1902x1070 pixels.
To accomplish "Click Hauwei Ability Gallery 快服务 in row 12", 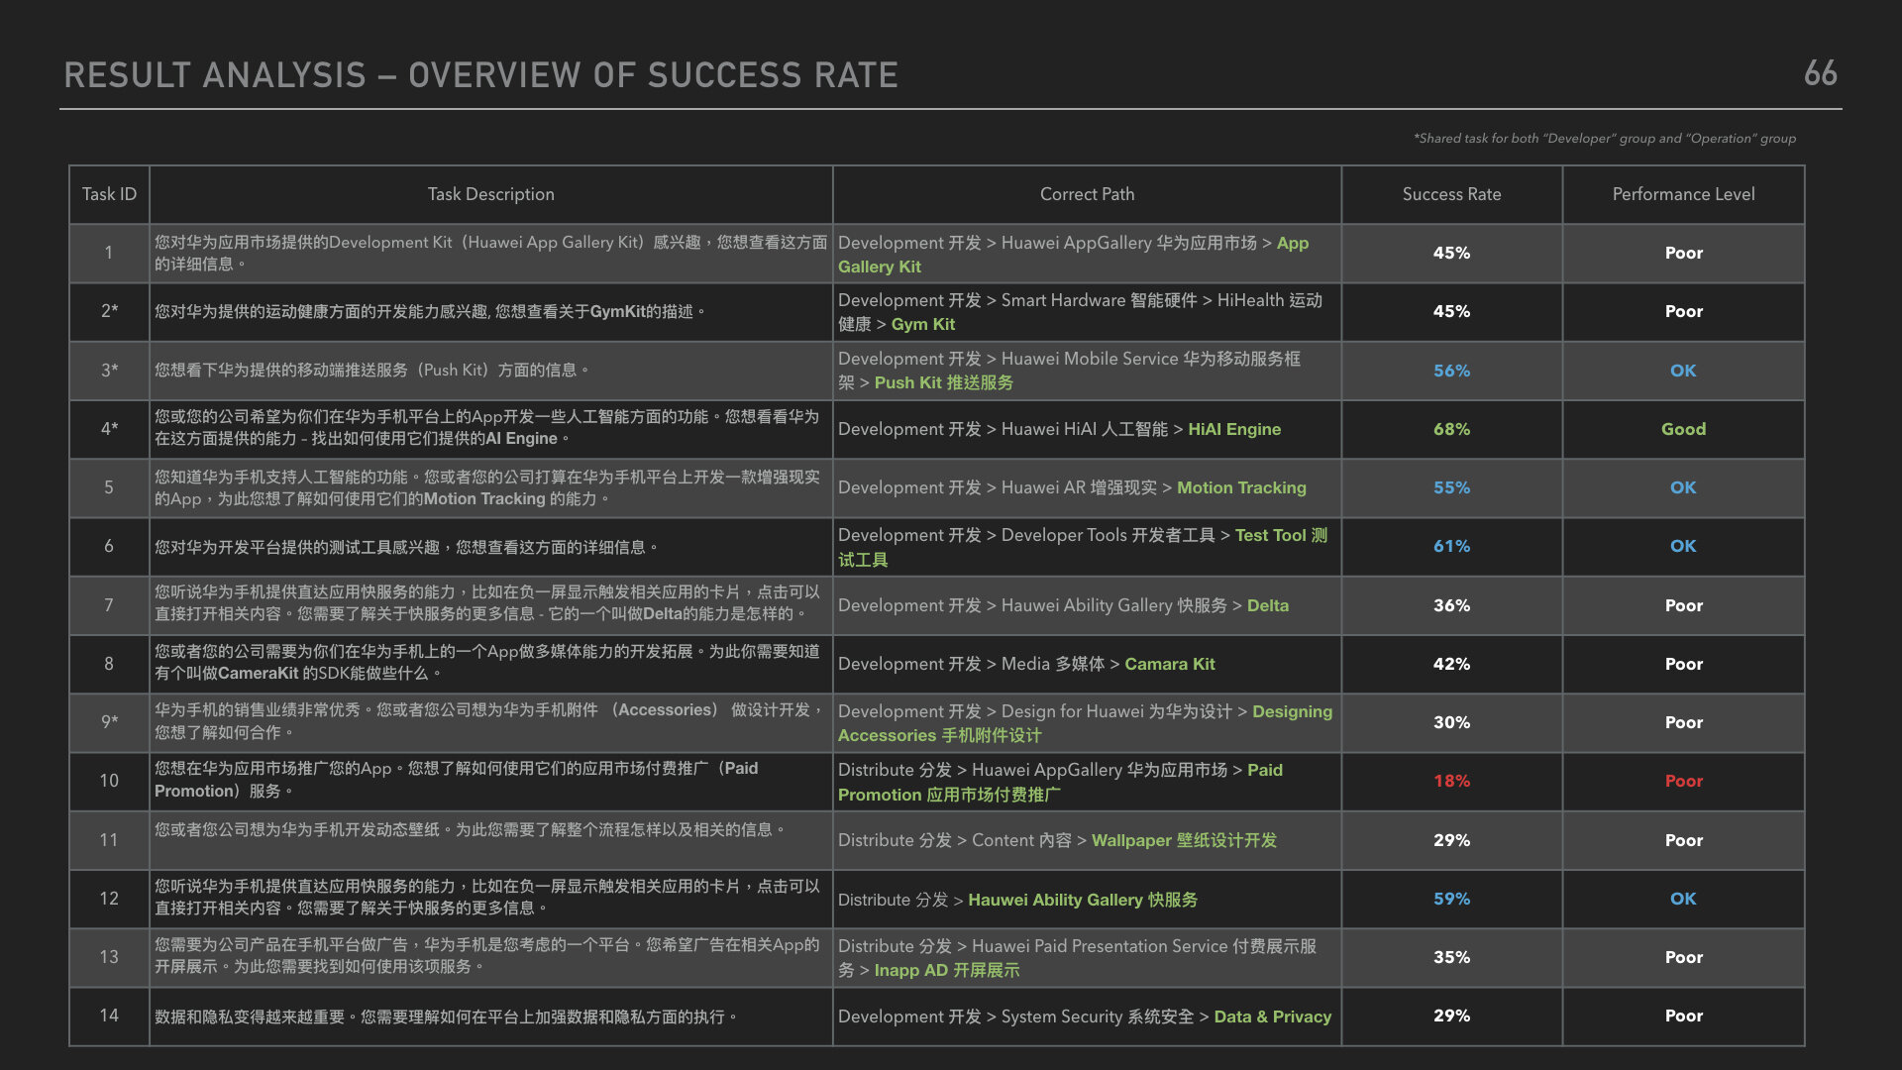I will [1082, 900].
